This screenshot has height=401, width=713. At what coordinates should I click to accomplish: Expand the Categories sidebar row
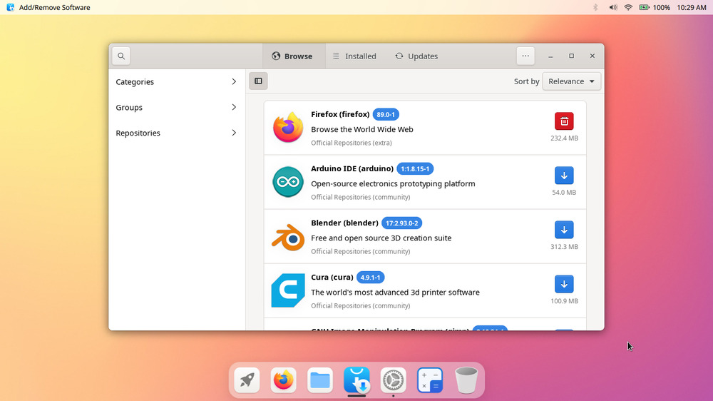point(176,82)
